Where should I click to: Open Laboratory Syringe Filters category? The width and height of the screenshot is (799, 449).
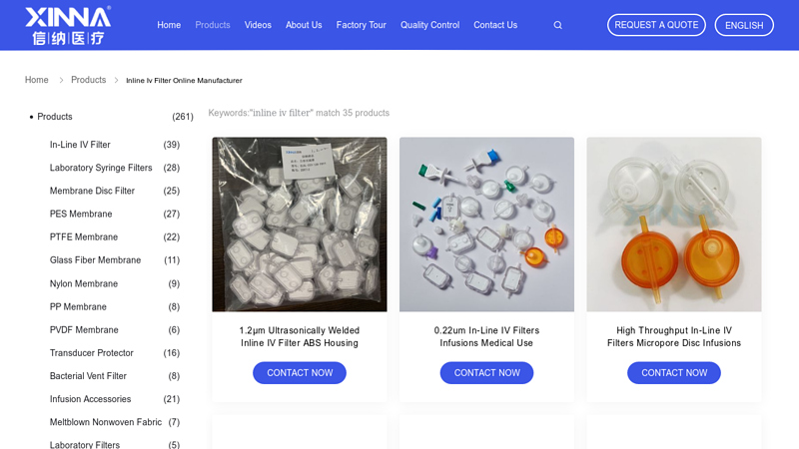point(101,168)
